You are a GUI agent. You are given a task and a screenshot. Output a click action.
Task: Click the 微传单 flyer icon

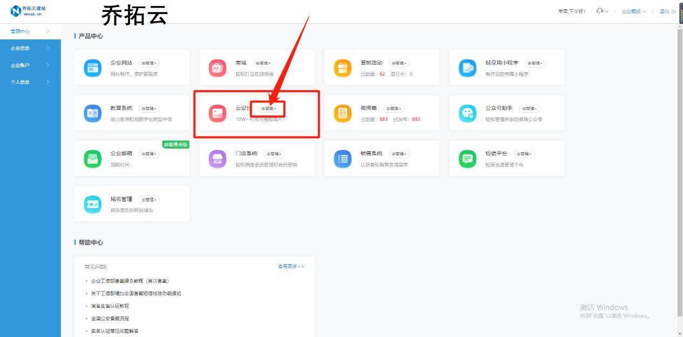click(x=342, y=113)
